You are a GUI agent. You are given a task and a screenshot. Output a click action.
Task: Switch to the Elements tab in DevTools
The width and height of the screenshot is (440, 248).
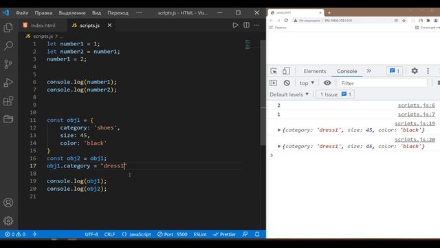click(315, 71)
